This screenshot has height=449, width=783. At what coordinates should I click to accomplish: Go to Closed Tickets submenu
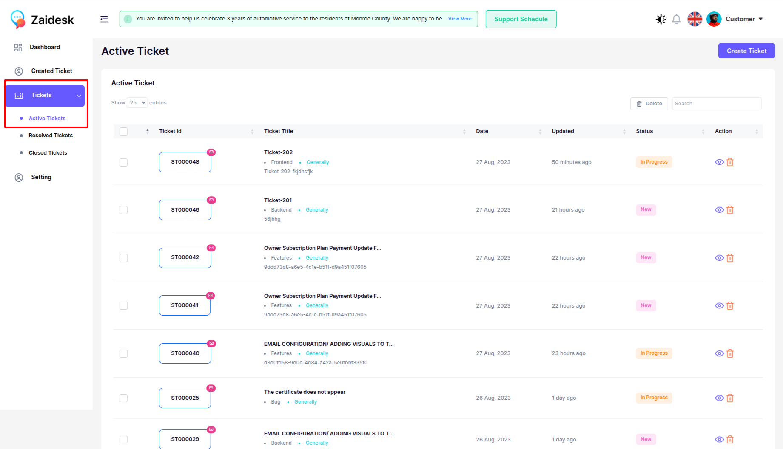coord(48,153)
